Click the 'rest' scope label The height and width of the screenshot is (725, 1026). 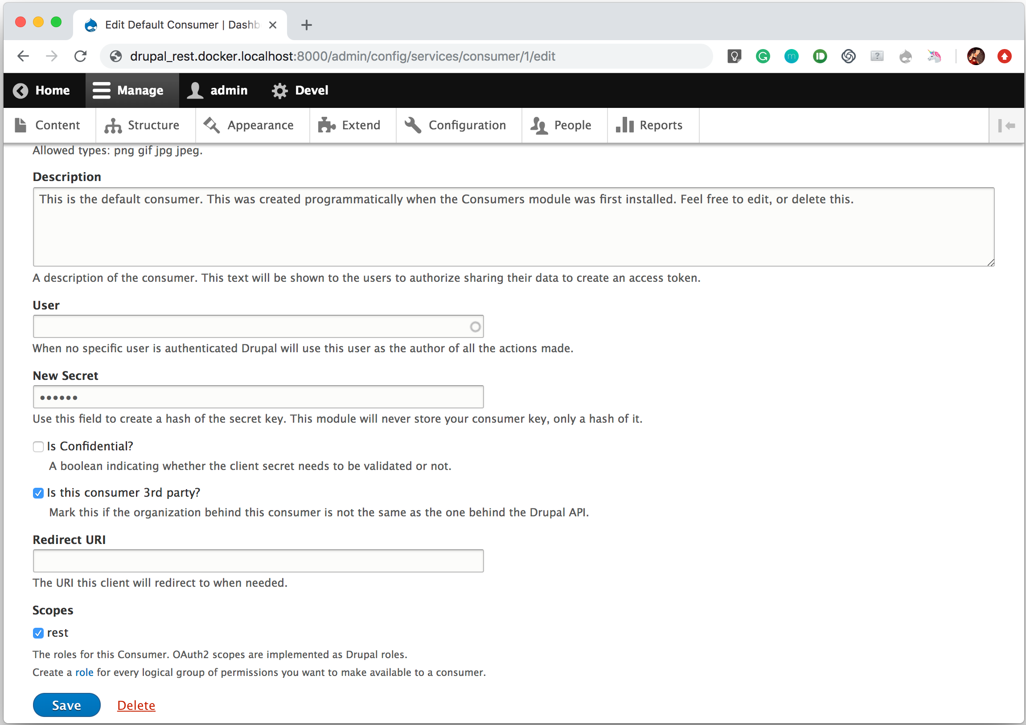click(57, 633)
